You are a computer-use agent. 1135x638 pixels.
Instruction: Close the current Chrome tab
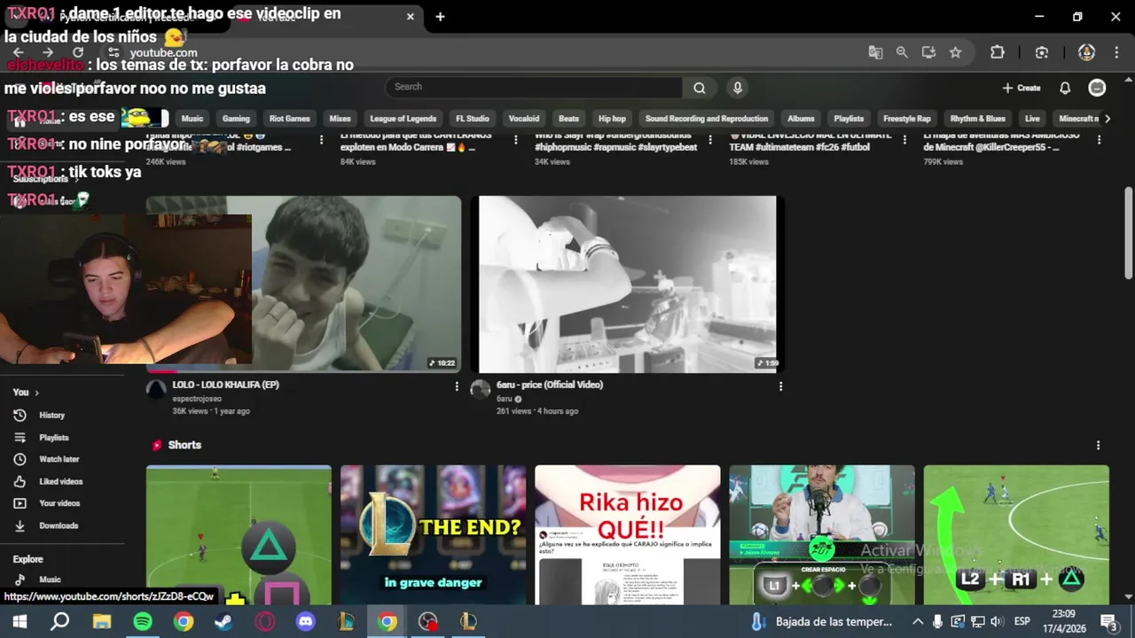pos(410,17)
